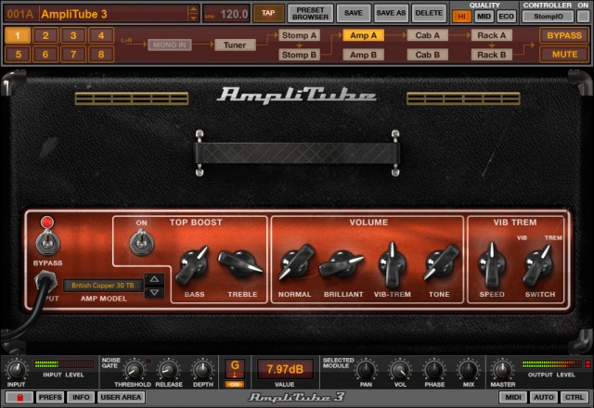Click the G tuner note display
Screen dimensions: 594x408
235,369
